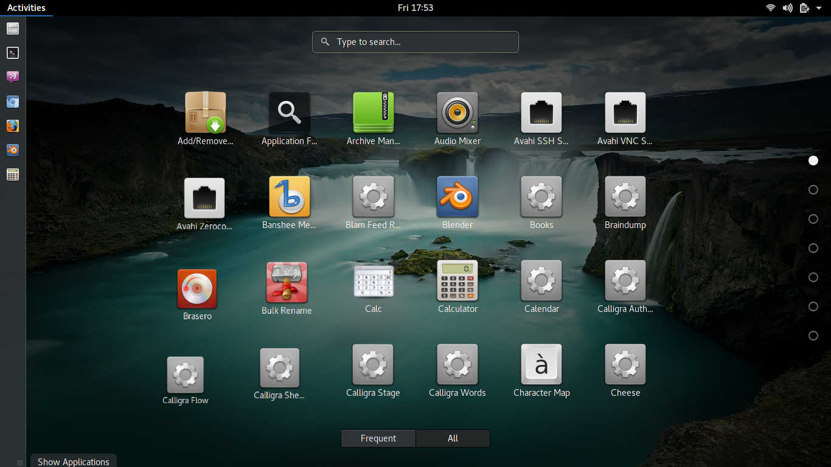Switch to the third page dot
The width and height of the screenshot is (831, 467).
(813, 219)
